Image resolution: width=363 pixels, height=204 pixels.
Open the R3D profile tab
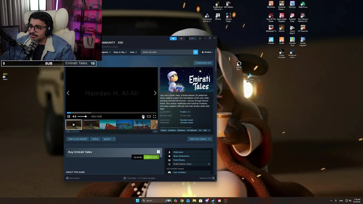[121, 42]
